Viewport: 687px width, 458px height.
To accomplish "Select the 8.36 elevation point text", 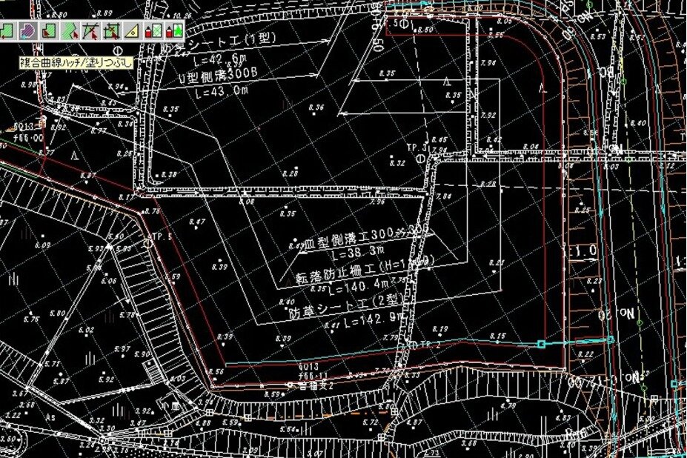I will pos(316,107).
